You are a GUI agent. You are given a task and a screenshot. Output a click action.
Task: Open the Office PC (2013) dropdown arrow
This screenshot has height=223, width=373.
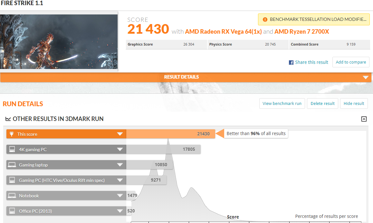120,211
